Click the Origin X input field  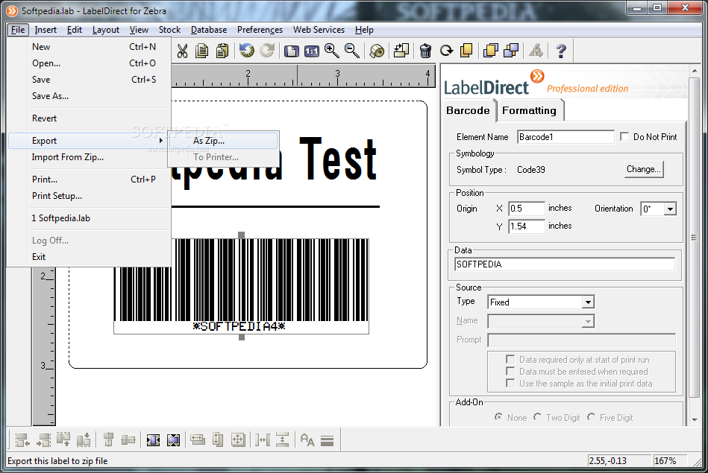[x=527, y=209]
